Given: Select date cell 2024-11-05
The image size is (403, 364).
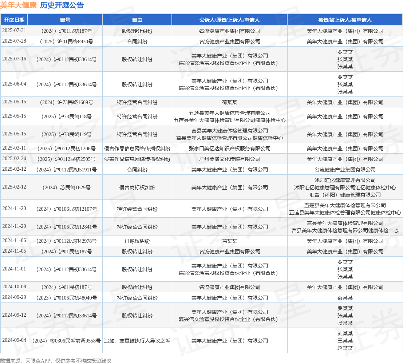Looking at the screenshot, I should 14,251.
